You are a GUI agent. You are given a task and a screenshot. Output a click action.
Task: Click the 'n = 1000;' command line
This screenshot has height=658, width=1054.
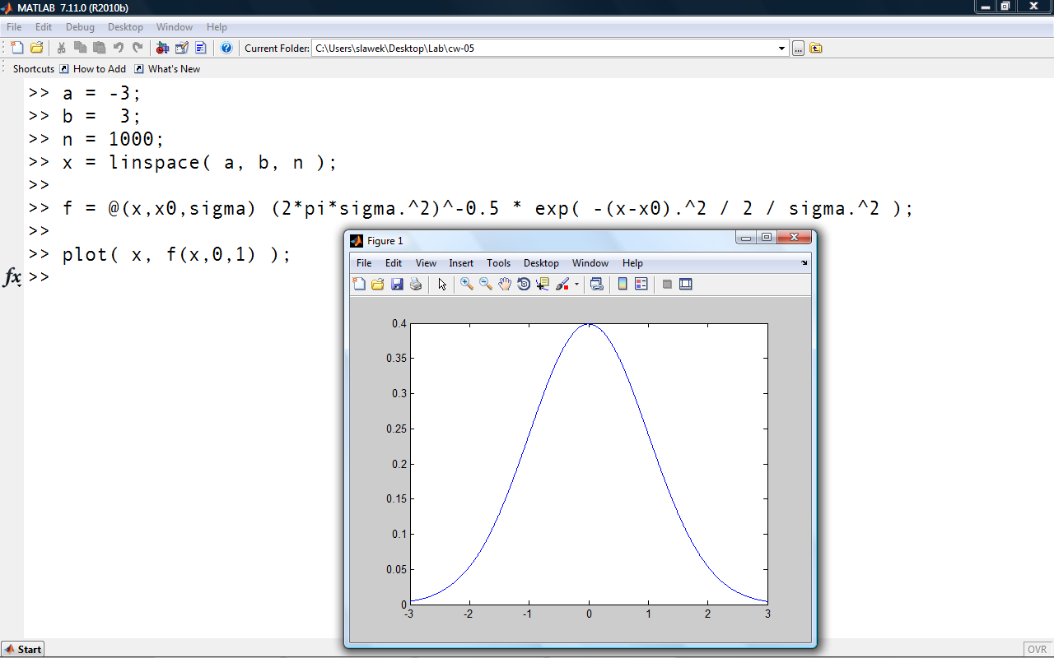(x=114, y=139)
